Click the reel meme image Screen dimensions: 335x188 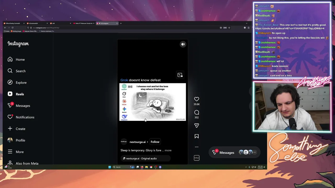(153, 102)
